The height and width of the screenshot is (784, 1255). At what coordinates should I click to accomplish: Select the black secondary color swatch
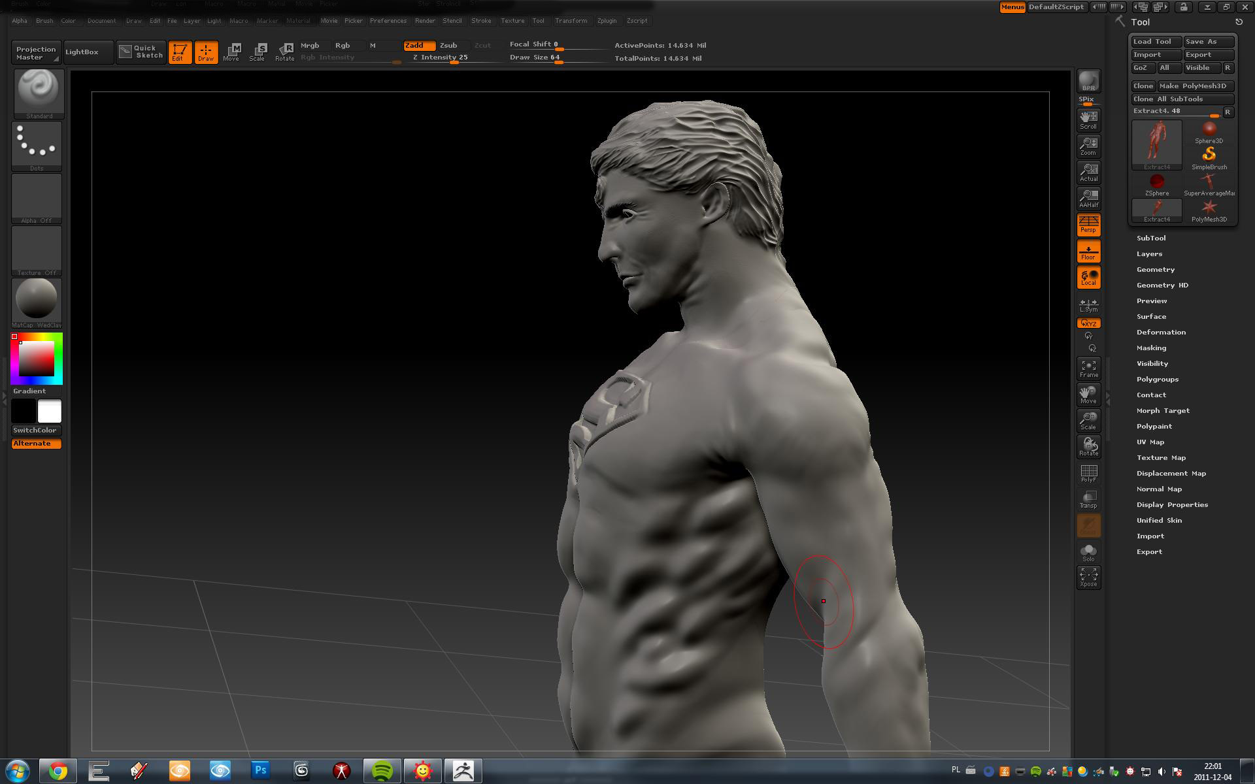coord(24,412)
